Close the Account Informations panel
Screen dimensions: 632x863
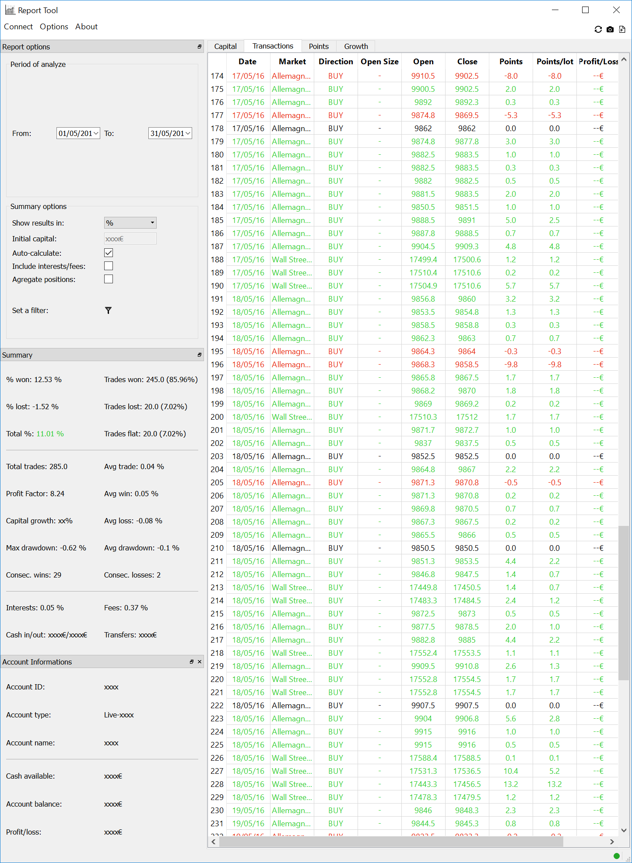coord(200,662)
